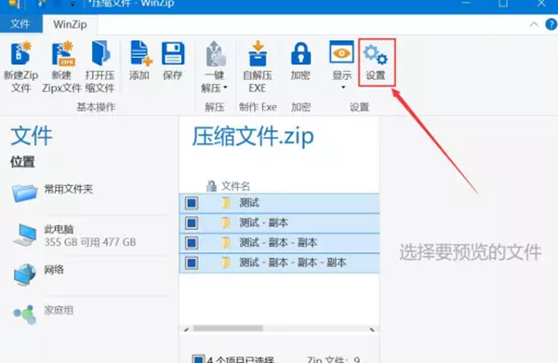Uncheck 测试 - 副本 - 副本 - 副本 checkbox
Image resolution: width=558 pixels, height=363 pixels.
tap(192, 262)
